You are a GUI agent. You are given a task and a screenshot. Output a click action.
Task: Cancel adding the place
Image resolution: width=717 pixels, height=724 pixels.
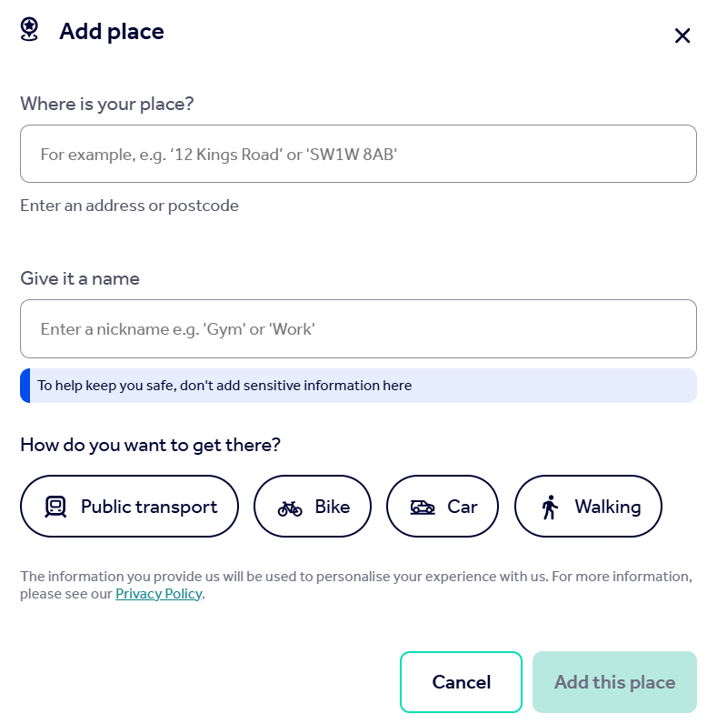[x=461, y=682]
